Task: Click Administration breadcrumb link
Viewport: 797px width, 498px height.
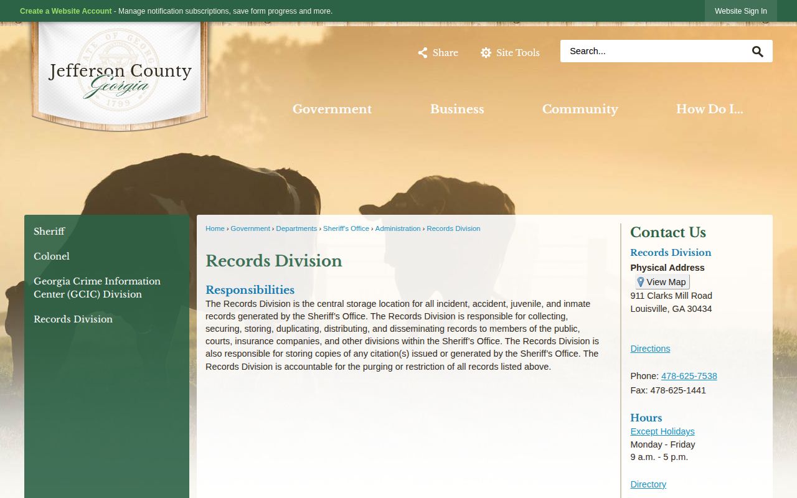Action: point(398,228)
